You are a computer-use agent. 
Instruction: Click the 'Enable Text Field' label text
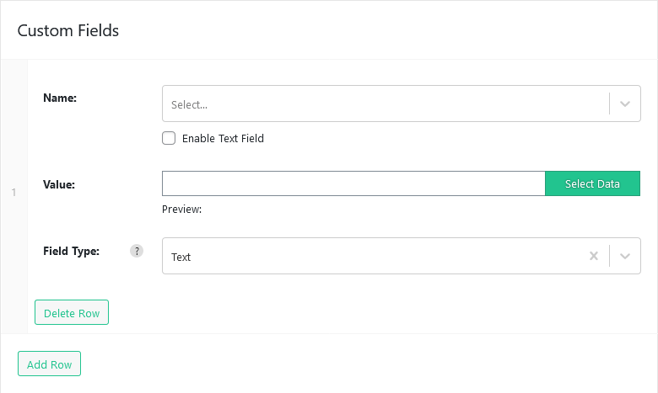223,139
